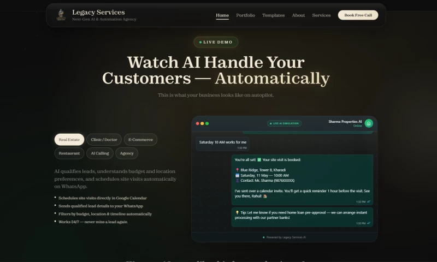The image size is (437, 262).
Task: Click 'This is what your business looks like on autopilot' subtitle
Action: 216,95
